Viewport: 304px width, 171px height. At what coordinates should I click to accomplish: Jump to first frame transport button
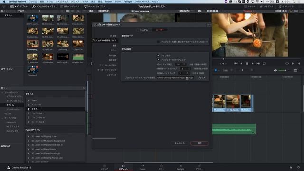pyautogui.click(x=236, y=63)
